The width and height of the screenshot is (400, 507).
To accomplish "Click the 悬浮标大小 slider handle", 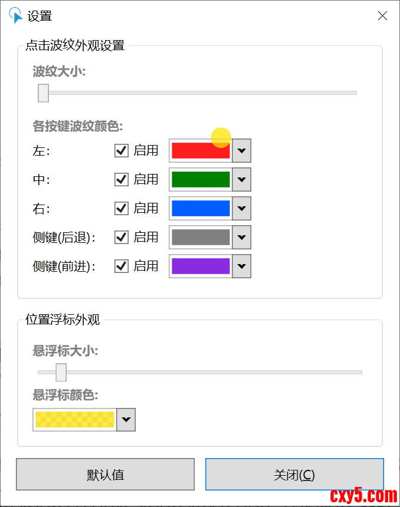I will 61,373.
